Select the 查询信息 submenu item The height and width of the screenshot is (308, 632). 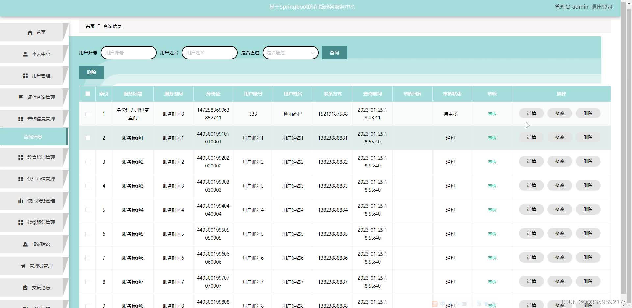click(34, 137)
